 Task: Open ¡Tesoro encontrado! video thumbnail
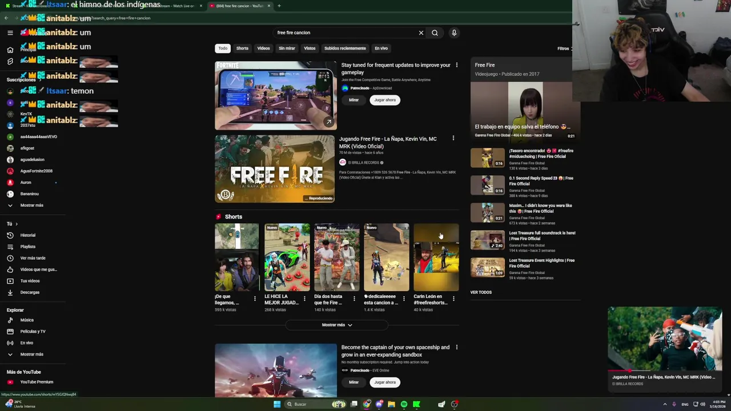(x=488, y=158)
